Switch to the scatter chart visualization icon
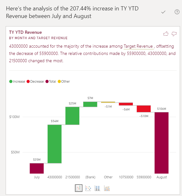The height and width of the screenshot is (196, 182). 88,188
